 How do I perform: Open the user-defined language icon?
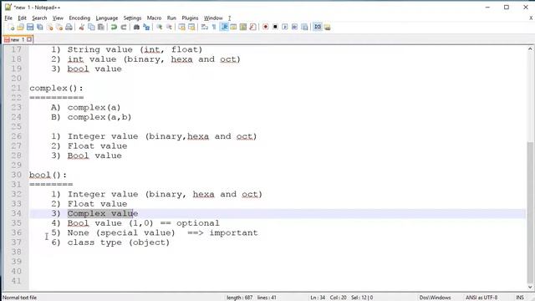click(x=233, y=27)
